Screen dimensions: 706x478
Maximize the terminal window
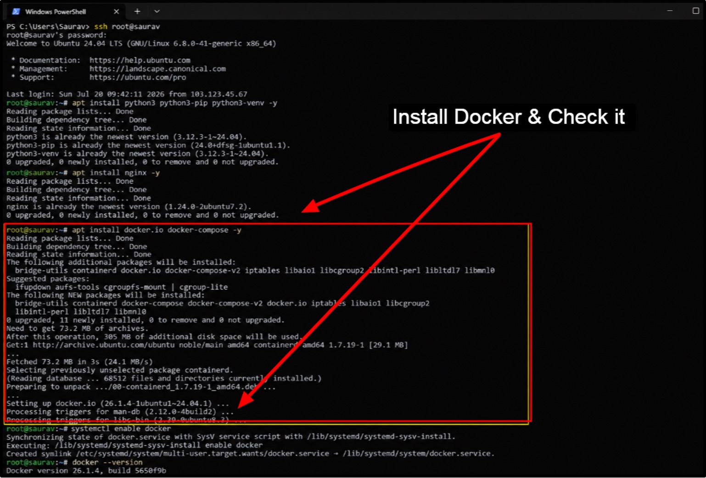[695, 11]
